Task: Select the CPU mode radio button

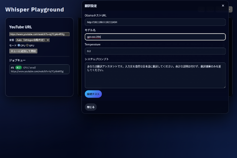Action: (19, 45)
